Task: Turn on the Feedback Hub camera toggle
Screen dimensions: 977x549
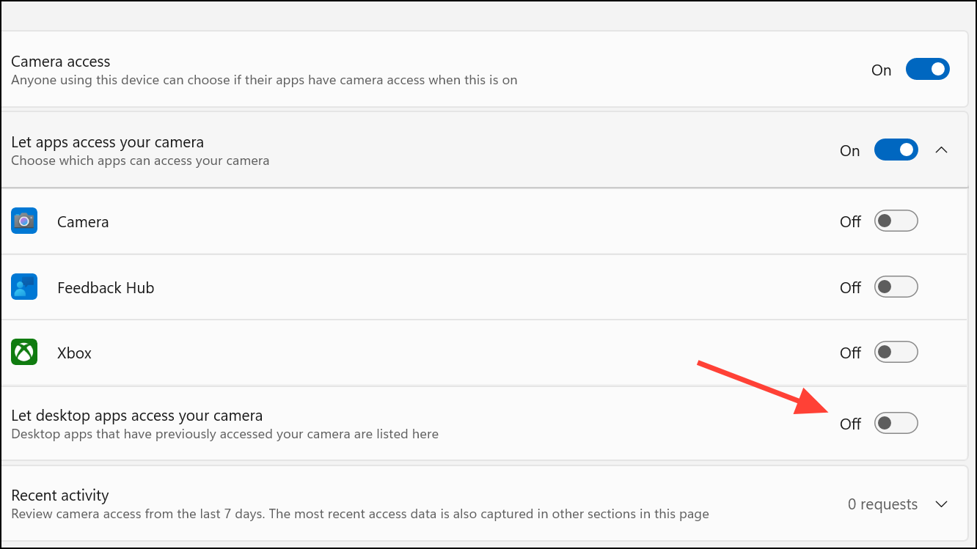Action: (x=896, y=287)
